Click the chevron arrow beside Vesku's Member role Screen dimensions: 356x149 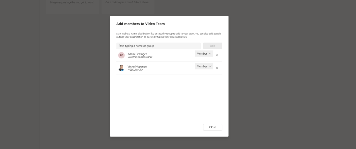(x=210, y=66)
